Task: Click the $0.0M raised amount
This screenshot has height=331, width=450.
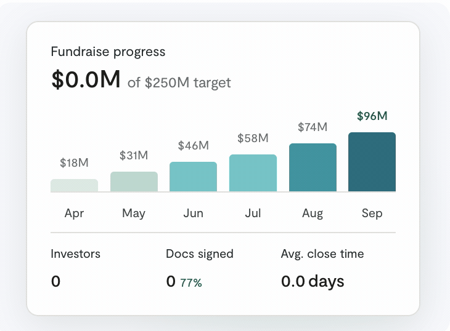Action: (86, 79)
